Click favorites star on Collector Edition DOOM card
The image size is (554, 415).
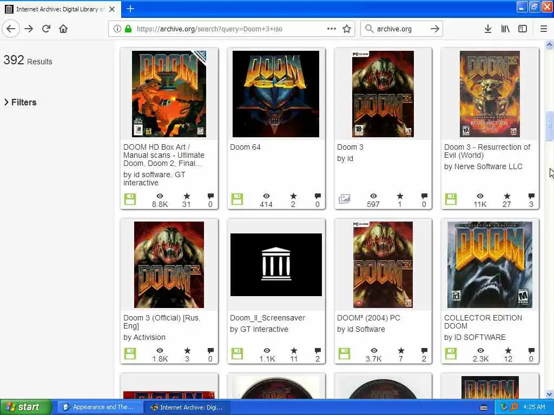(508, 350)
